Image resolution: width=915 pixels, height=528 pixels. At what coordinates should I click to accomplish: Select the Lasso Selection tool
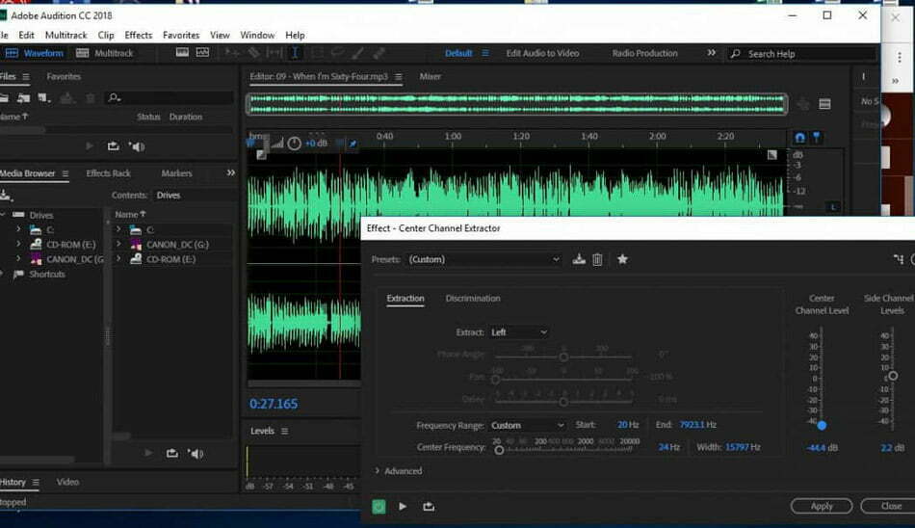(x=337, y=53)
